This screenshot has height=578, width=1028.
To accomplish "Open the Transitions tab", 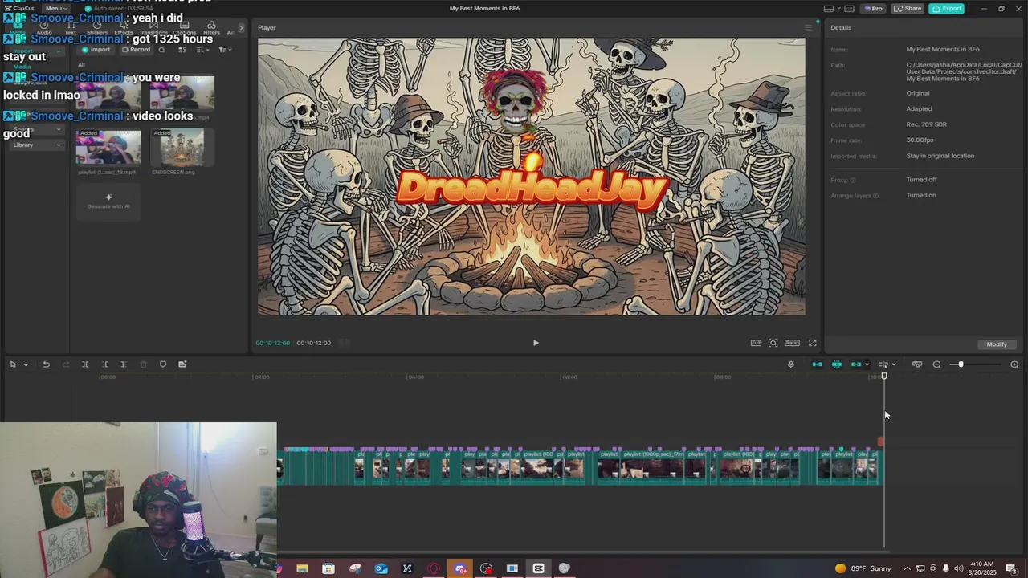I will (x=153, y=28).
